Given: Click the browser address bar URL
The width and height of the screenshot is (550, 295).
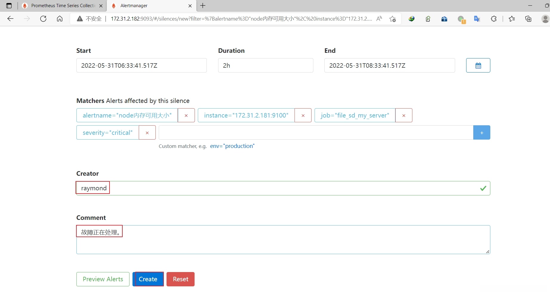Looking at the screenshot, I should click(x=241, y=19).
